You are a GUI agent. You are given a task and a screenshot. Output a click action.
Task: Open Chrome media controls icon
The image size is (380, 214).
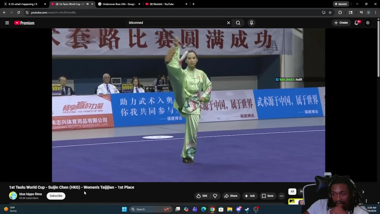click(361, 12)
